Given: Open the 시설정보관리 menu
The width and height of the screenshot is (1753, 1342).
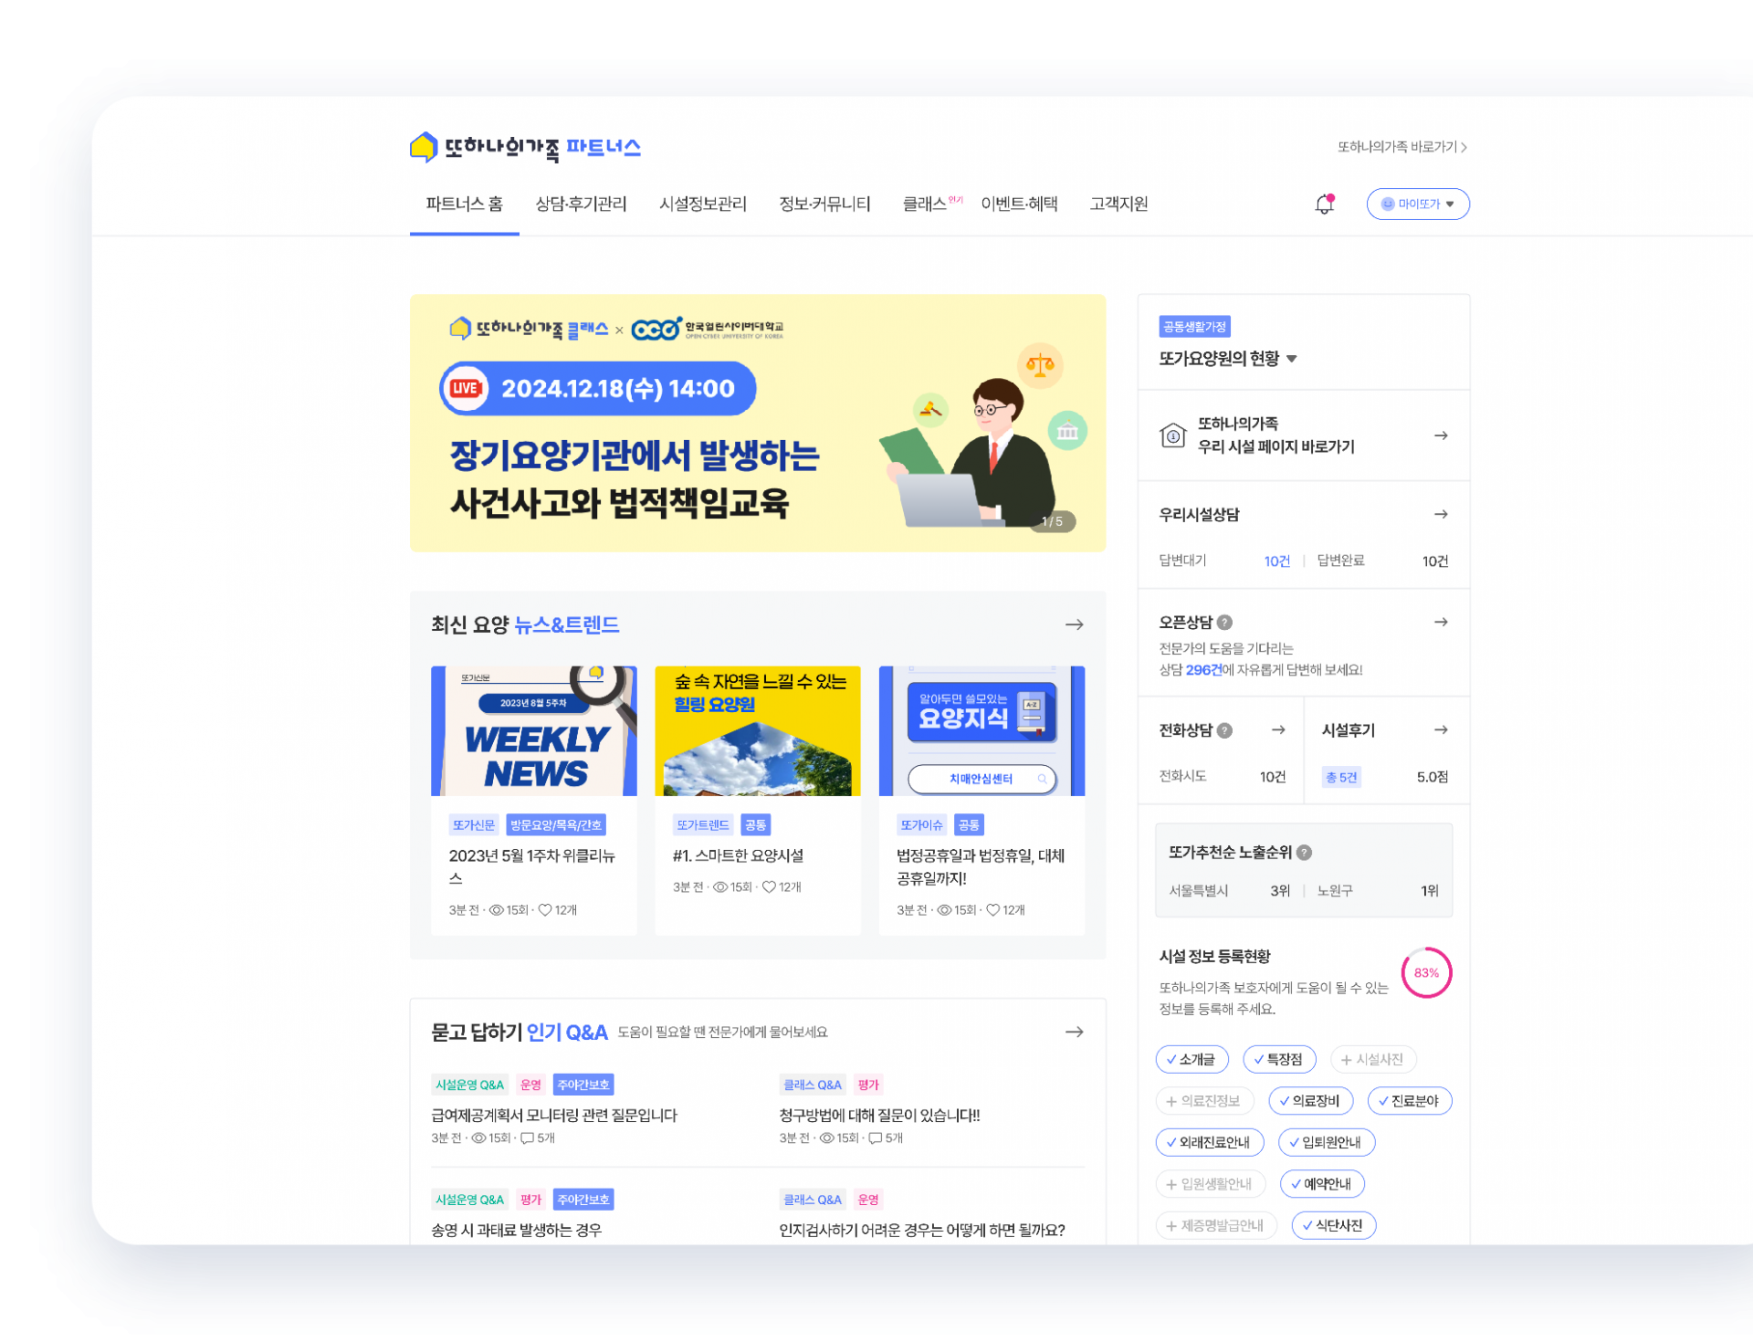Looking at the screenshot, I should [703, 204].
